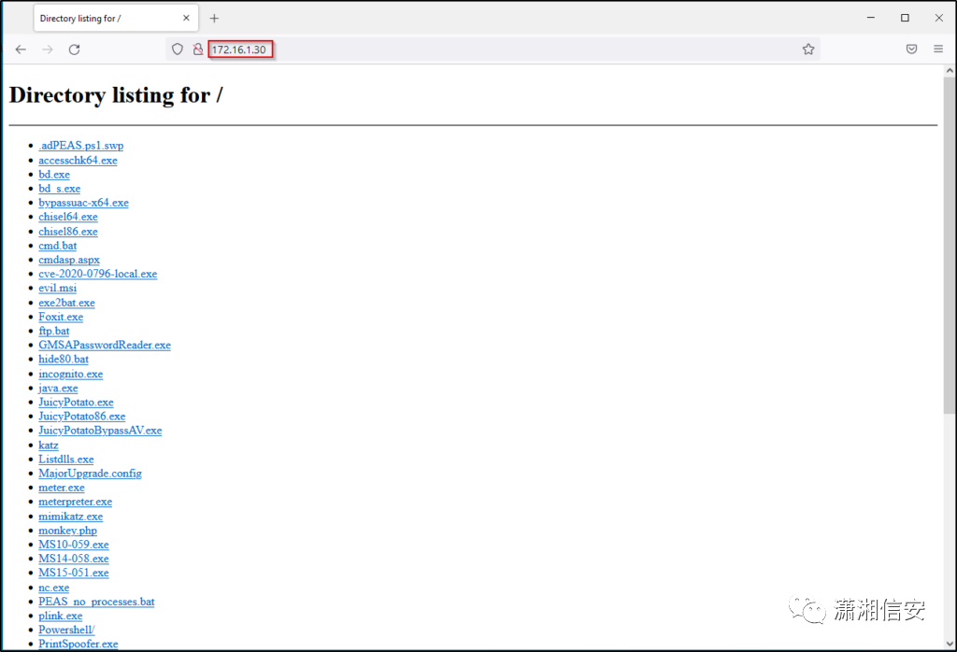Open the MS10-059.exe link
The width and height of the screenshot is (957, 652).
(73, 545)
